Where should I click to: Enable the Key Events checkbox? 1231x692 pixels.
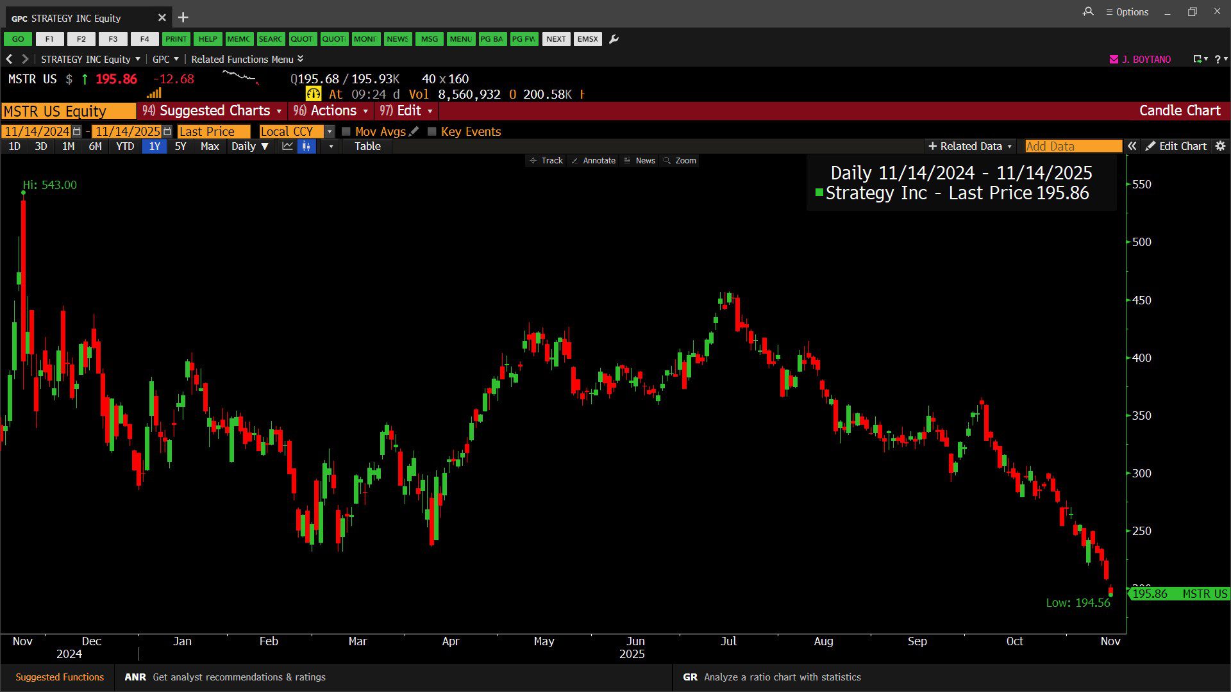[x=432, y=131]
